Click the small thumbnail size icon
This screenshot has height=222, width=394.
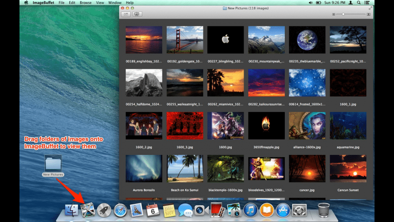click(x=334, y=14)
